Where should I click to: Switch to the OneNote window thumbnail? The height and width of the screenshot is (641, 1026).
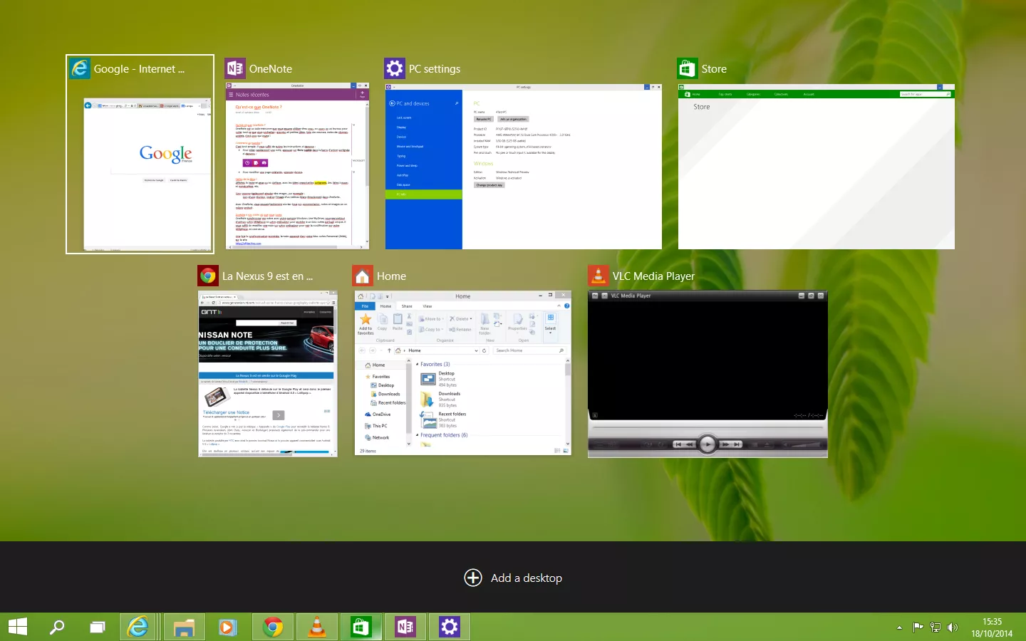pyautogui.click(x=297, y=165)
